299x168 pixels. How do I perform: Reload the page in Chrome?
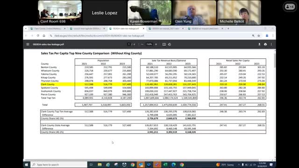coord(38,35)
